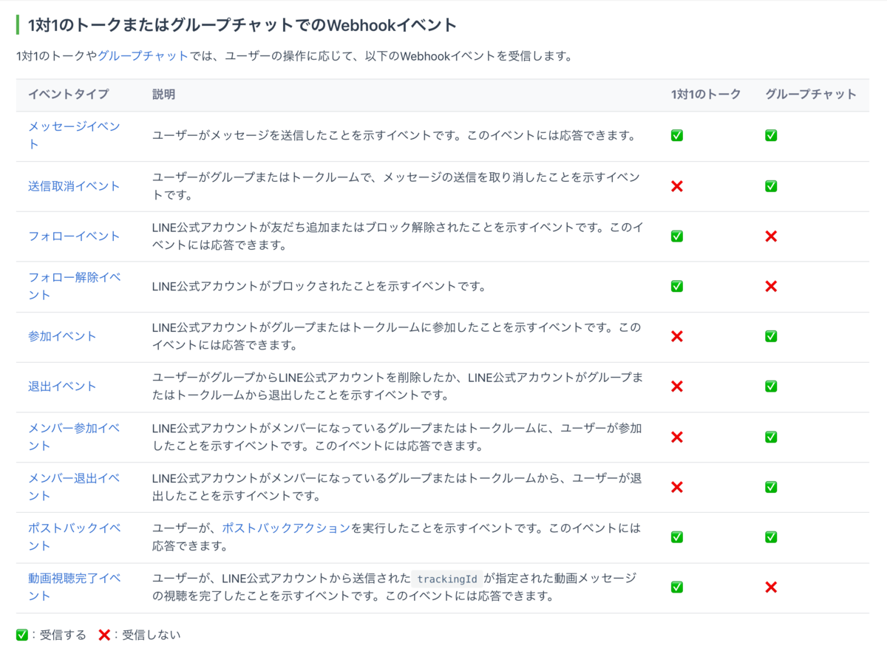Screen dimensions: 887x654
Task: Click green check for ポストバックイベント under グループチャット
Action: [x=771, y=537]
